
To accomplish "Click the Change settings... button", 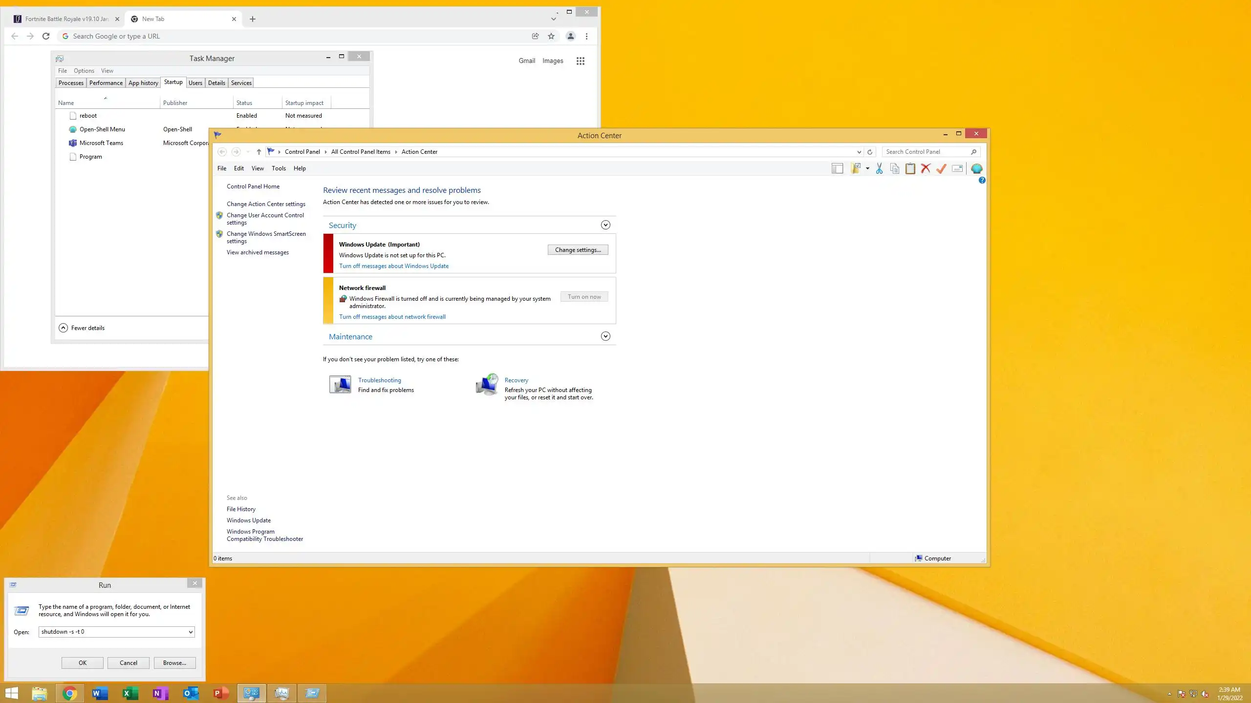I will (x=578, y=250).
